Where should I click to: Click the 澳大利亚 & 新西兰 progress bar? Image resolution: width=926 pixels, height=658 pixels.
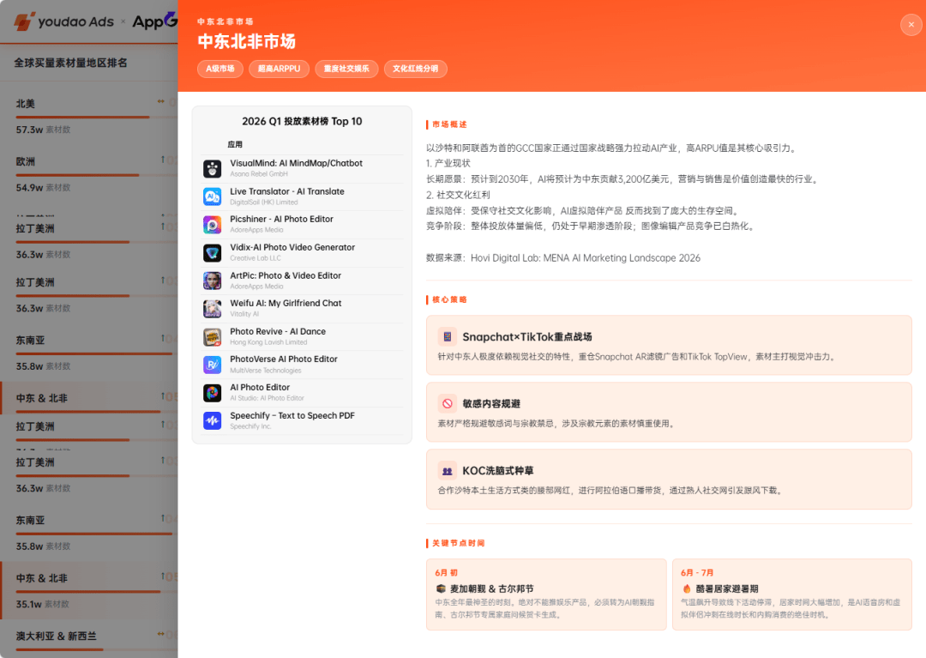coord(96,649)
